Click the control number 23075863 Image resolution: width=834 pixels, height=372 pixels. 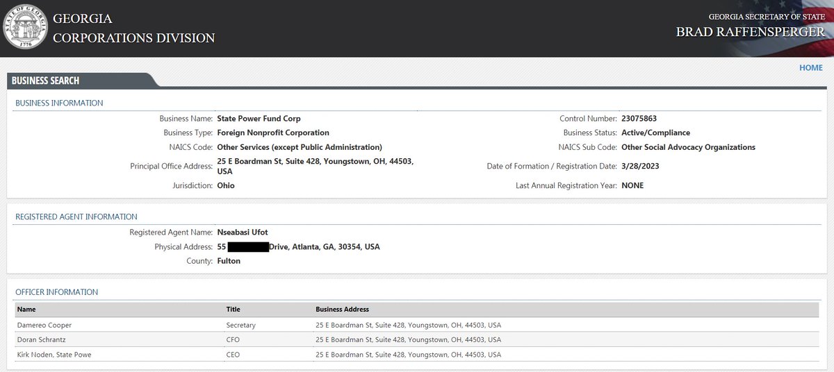(639, 119)
